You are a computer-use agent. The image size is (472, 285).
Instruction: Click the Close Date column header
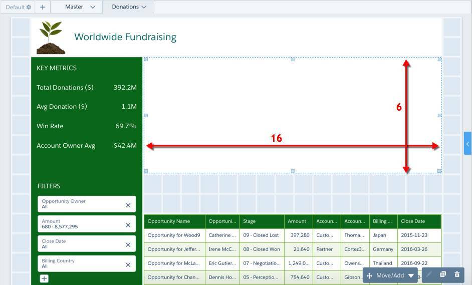pyautogui.click(x=419, y=221)
